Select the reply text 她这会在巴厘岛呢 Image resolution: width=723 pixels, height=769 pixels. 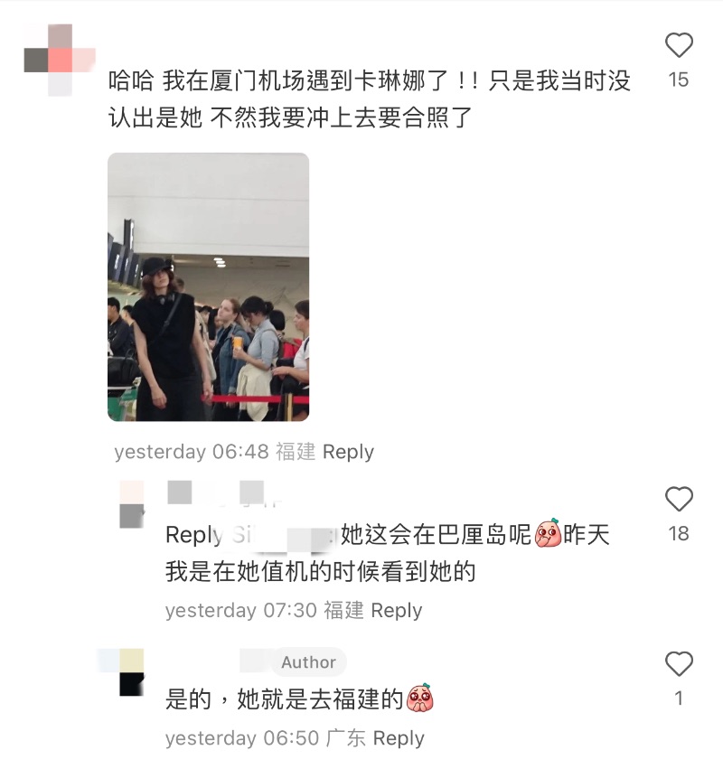pos(436,535)
